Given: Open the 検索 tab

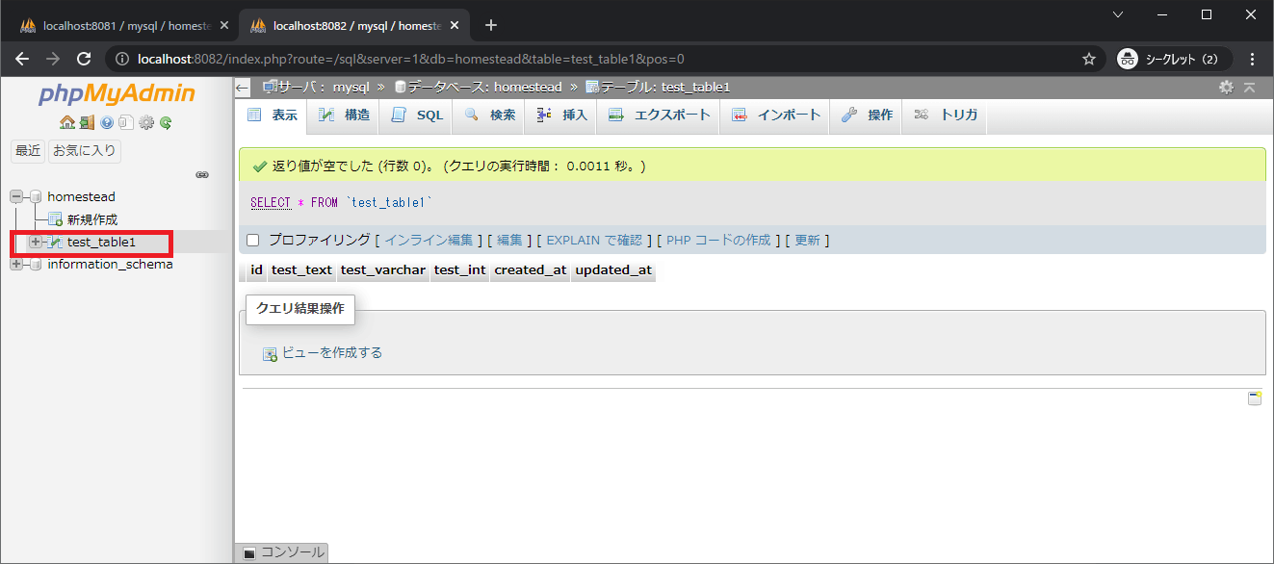Looking at the screenshot, I should click(489, 115).
